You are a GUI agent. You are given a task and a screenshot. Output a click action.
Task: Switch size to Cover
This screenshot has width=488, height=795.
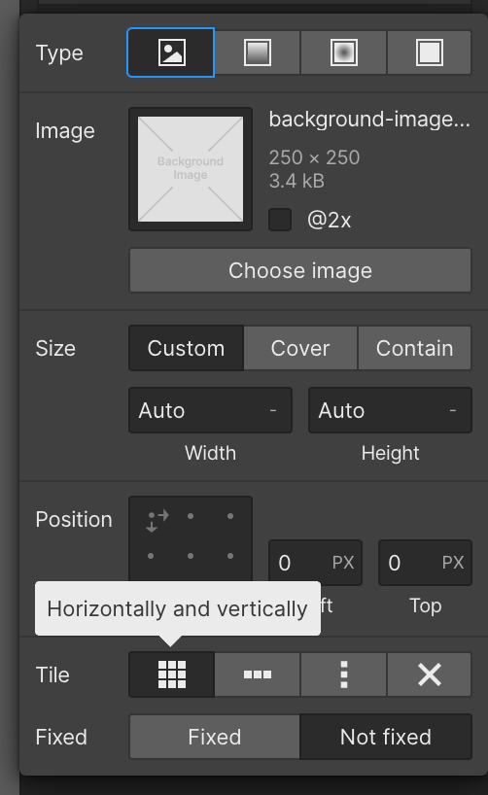300,348
